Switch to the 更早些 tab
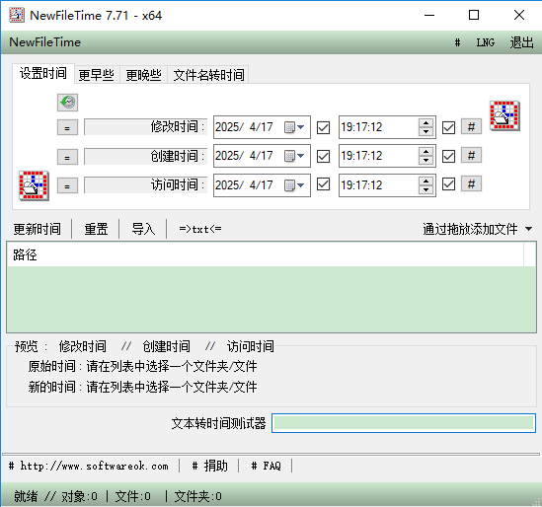This screenshot has height=507, width=542. [x=97, y=75]
